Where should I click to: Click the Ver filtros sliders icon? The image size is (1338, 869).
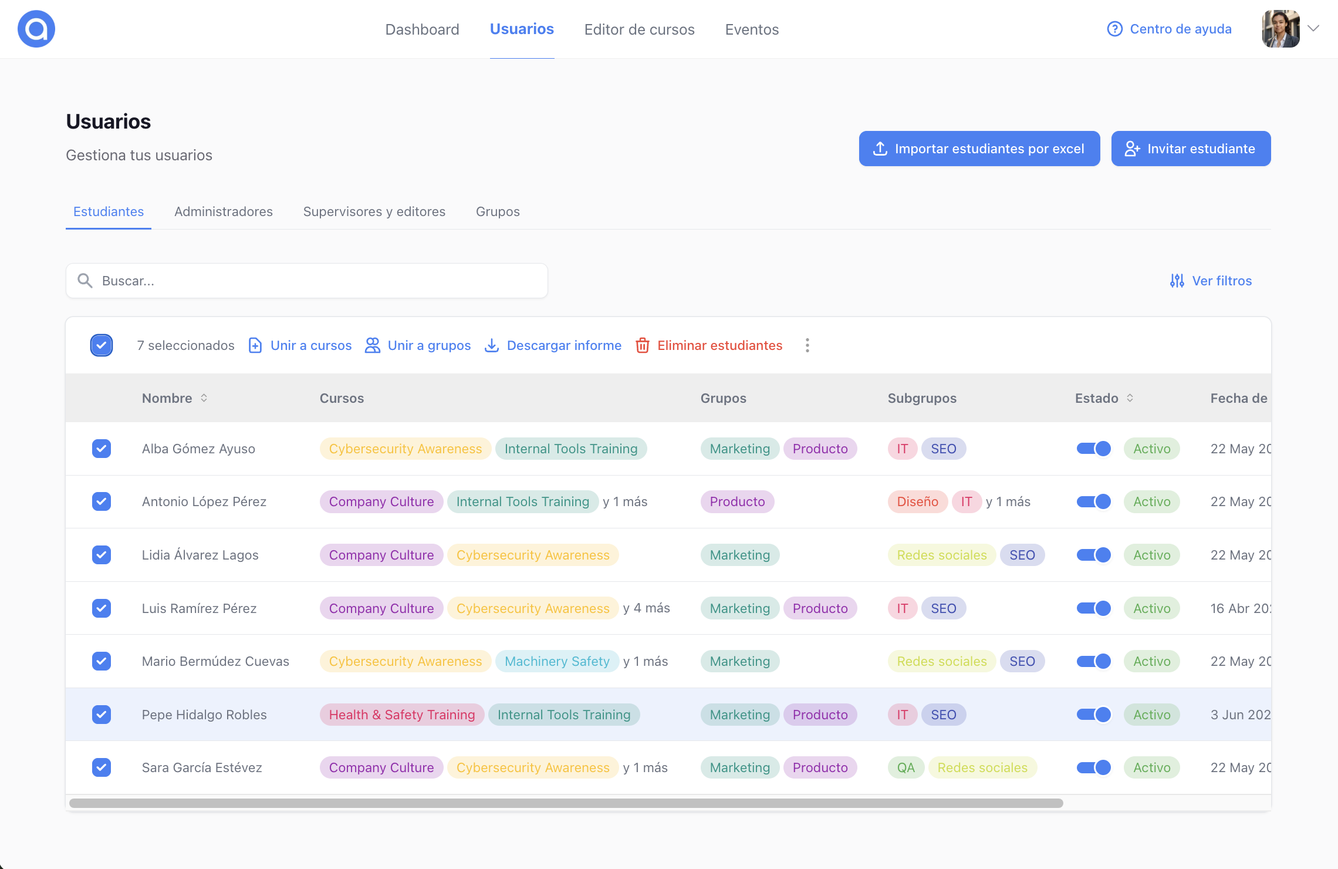[x=1177, y=281]
